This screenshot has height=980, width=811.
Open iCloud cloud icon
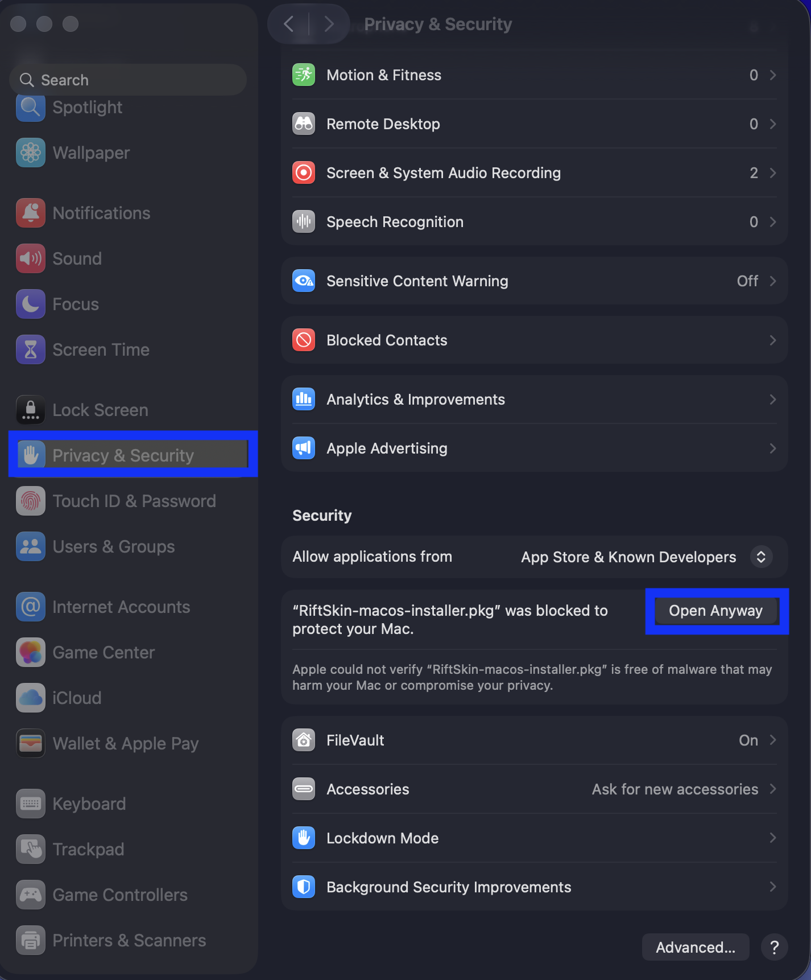pyautogui.click(x=31, y=698)
